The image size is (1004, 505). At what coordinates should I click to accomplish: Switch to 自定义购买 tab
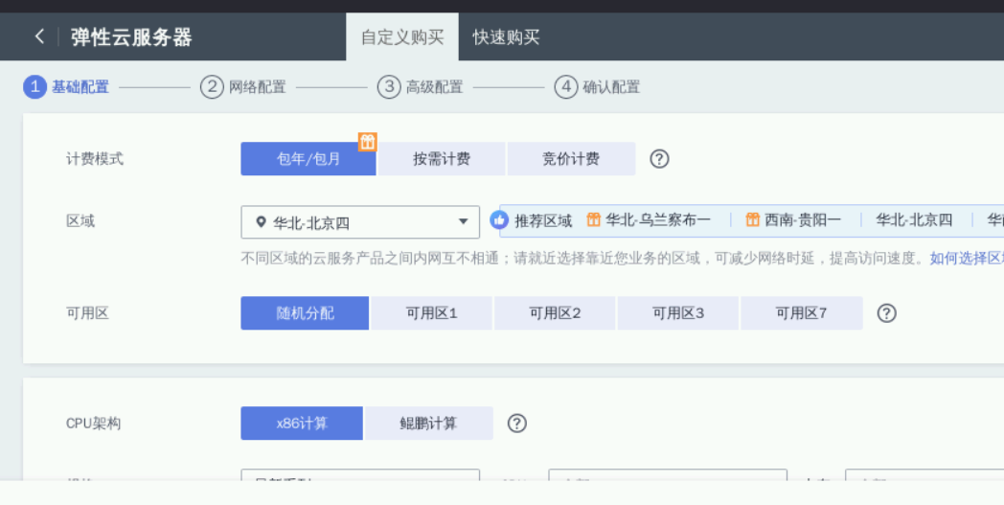pyautogui.click(x=402, y=37)
